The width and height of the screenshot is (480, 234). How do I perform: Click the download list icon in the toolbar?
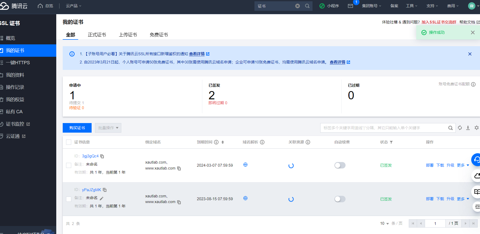pos(468,128)
